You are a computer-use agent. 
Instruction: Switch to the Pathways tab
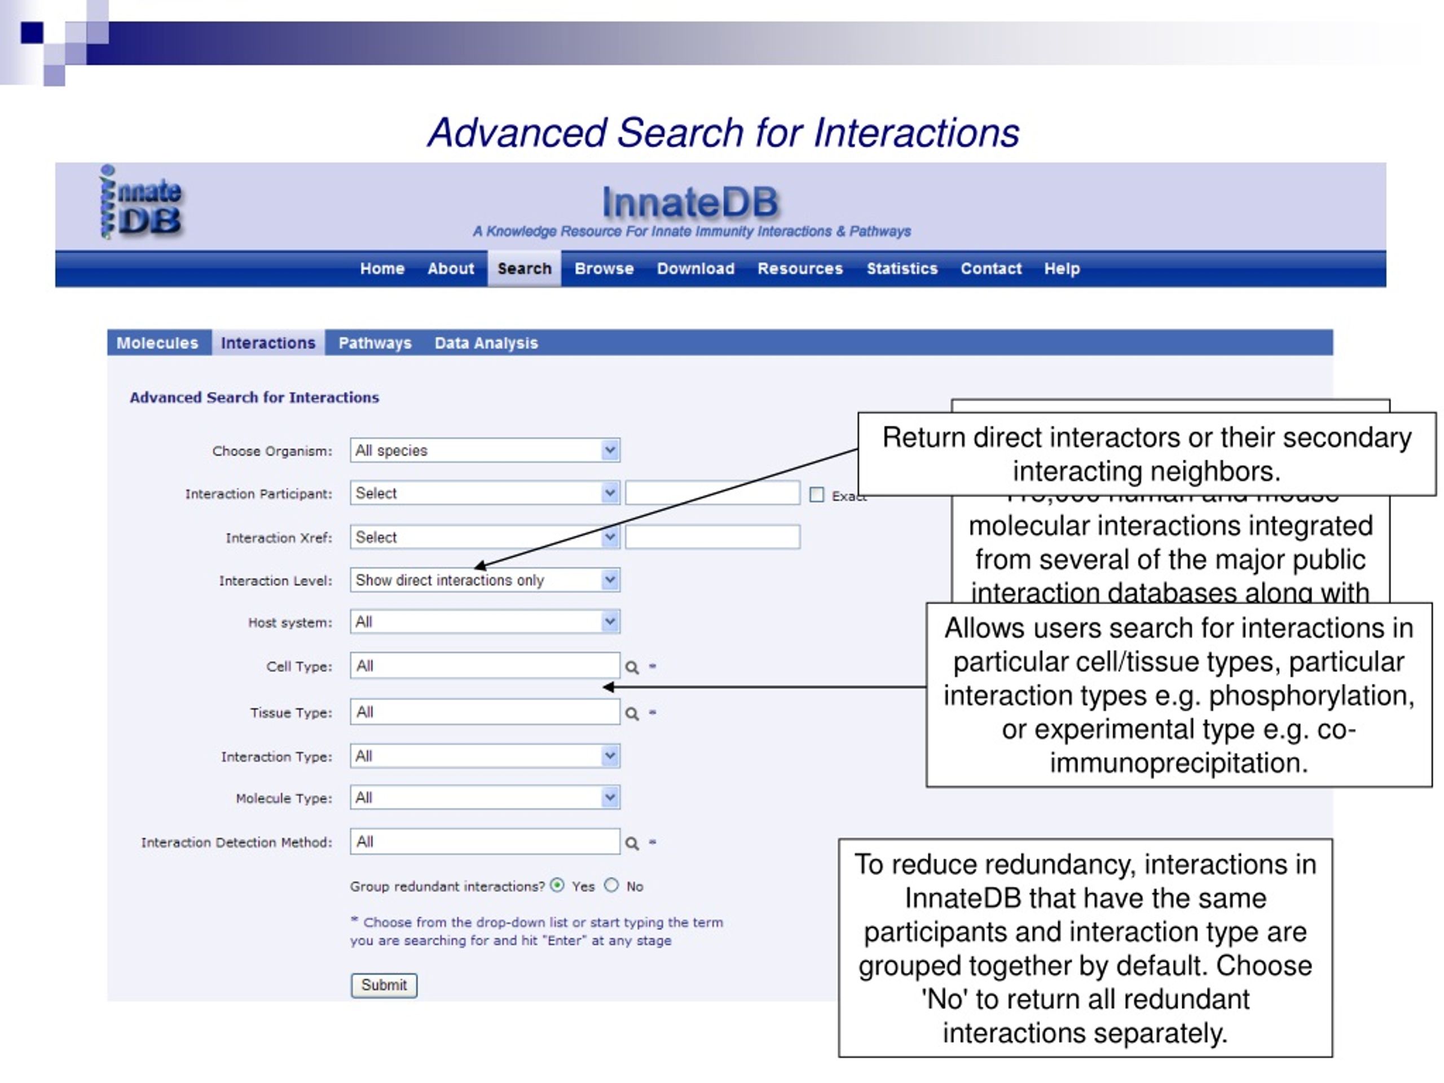pyautogui.click(x=375, y=343)
